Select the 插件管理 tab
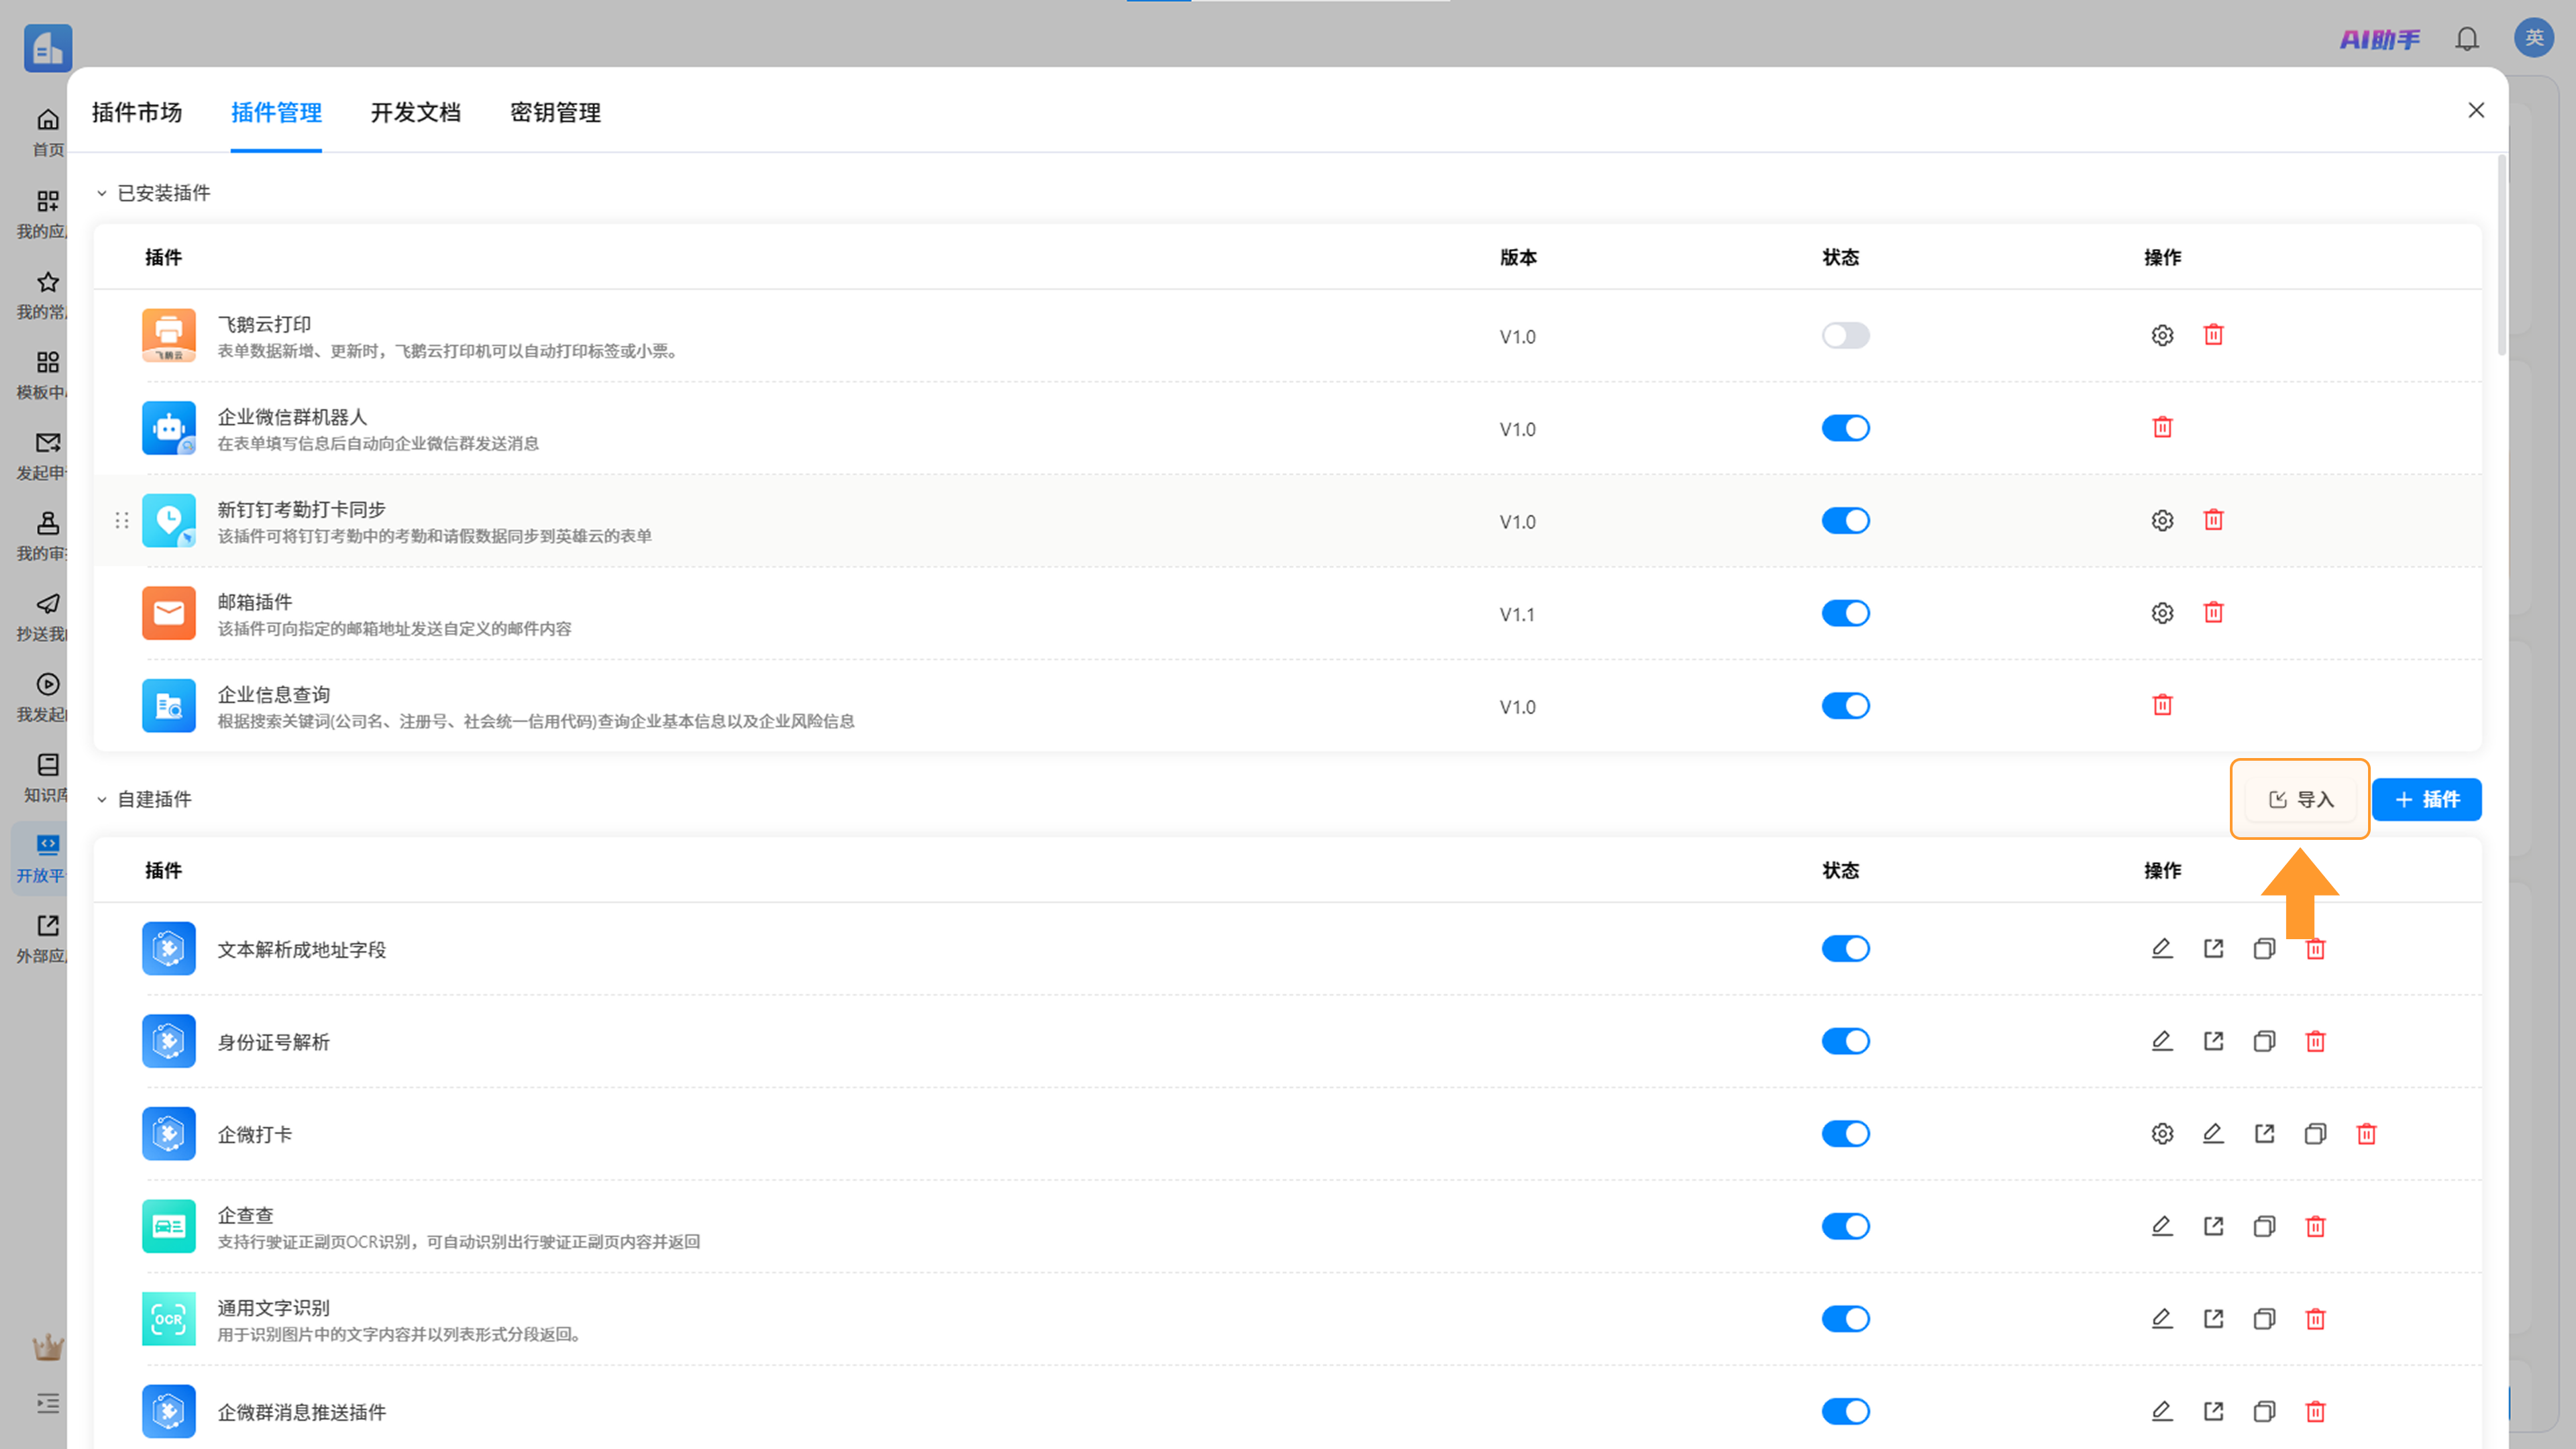 pos(276,112)
